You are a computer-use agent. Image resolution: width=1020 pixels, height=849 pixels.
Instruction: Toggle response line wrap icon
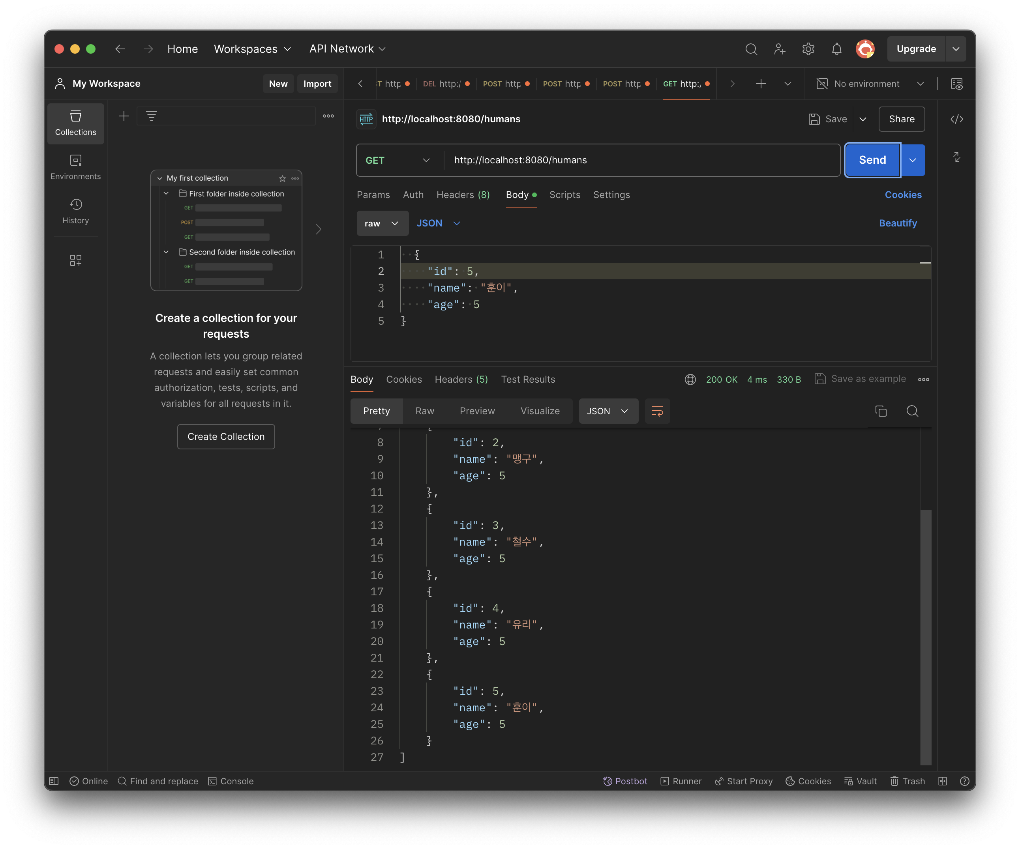pos(657,411)
